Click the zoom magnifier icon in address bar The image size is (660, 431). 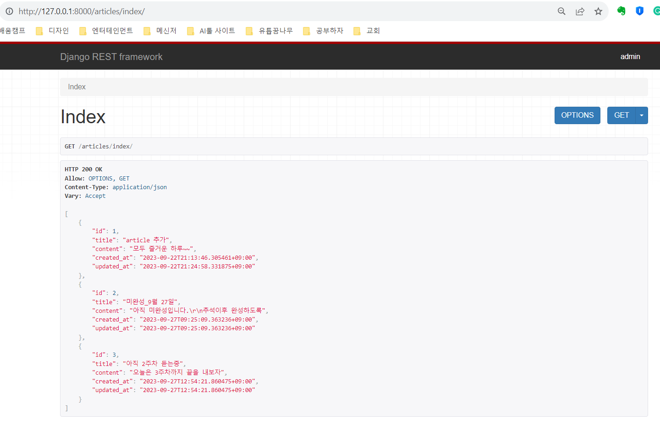(x=561, y=11)
